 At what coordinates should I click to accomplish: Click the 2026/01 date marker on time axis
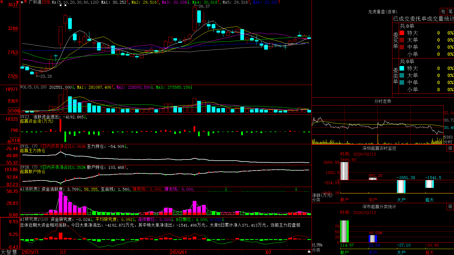click(179, 252)
